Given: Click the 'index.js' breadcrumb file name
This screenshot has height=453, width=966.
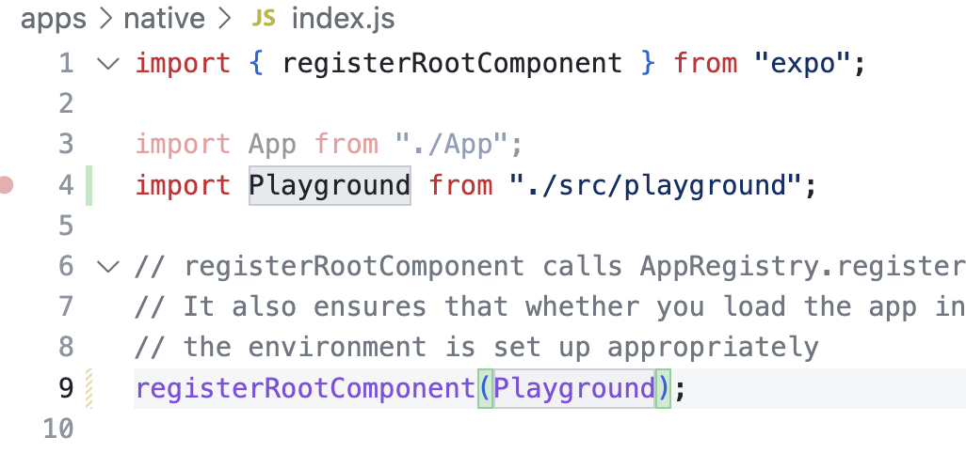Looking at the screenshot, I should (343, 19).
